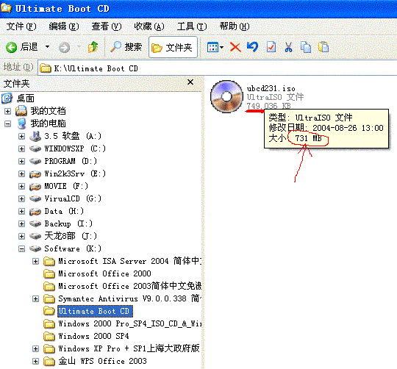397x369 pixels.
Task: Click the Paste icon
Action: tap(323, 47)
